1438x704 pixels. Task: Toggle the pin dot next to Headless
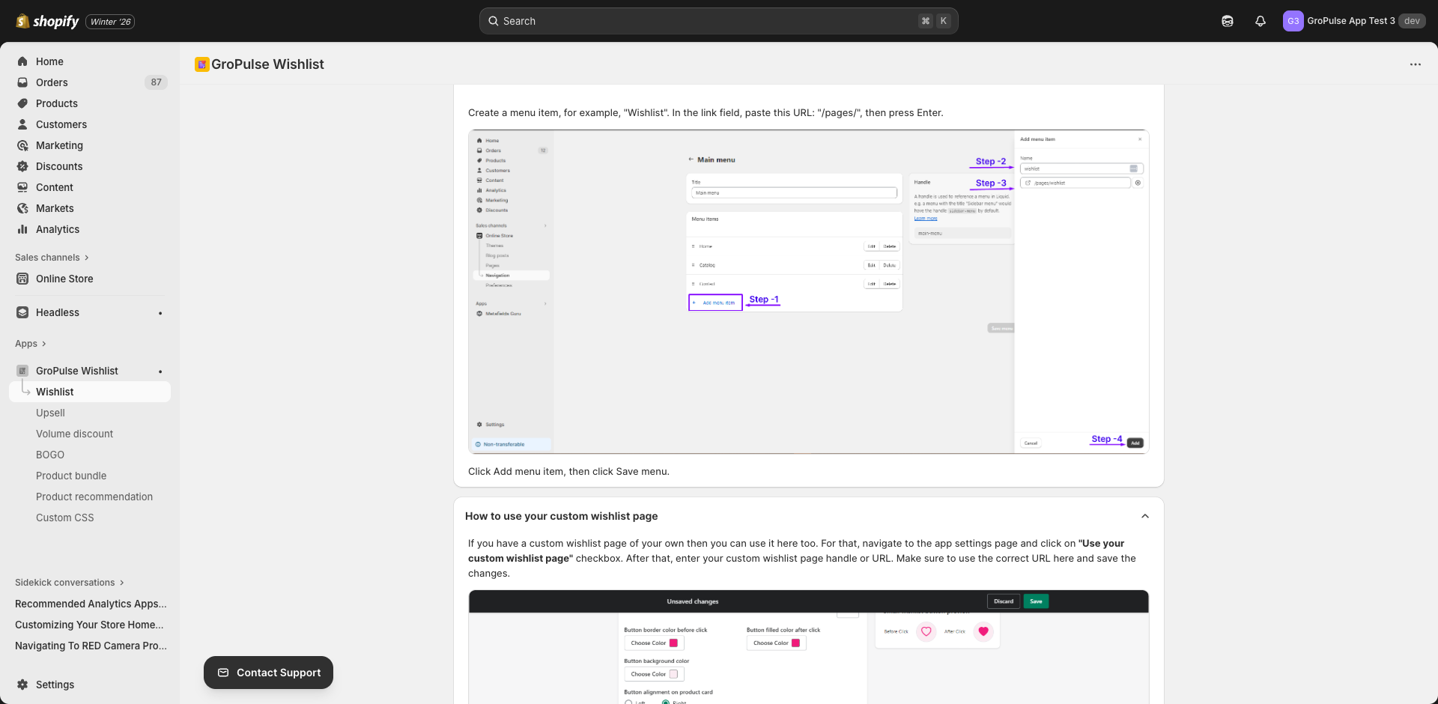coord(161,312)
